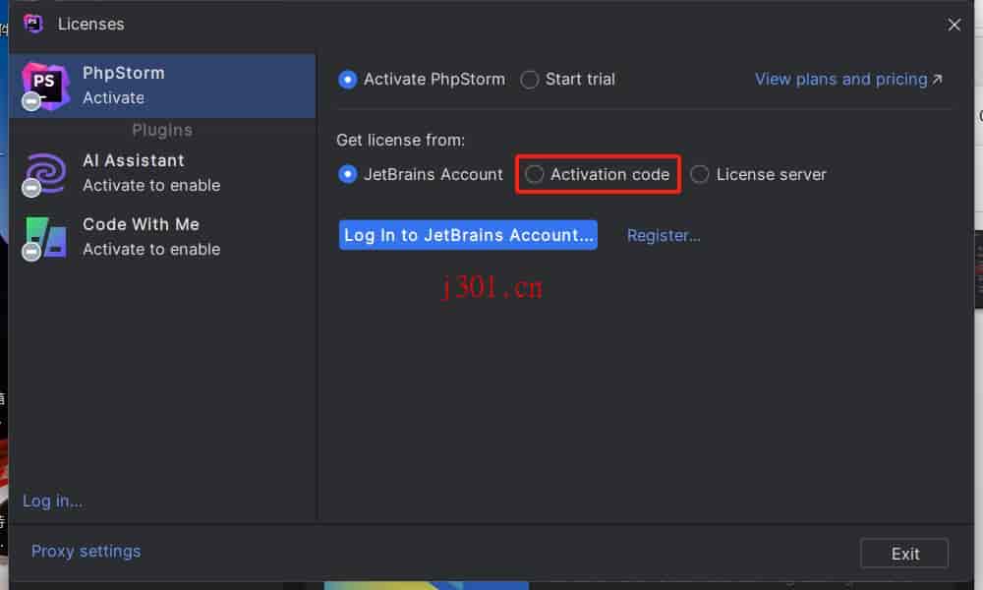Click the Exit button
Viewport: 983px width, 590px height.
[x=904, y=554]
